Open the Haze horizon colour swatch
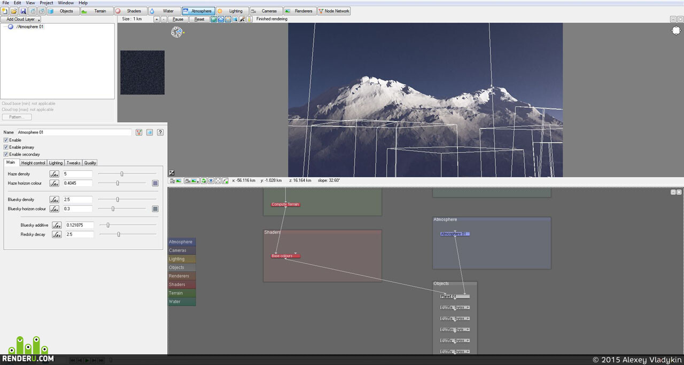684x365 pixels. pos(155,183)
